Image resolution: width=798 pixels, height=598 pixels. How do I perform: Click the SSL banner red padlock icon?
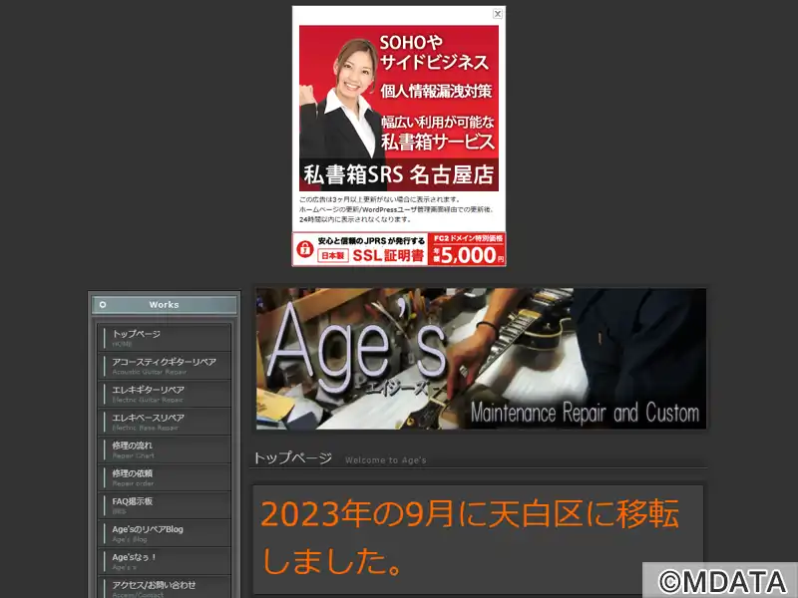coord(305,249)
